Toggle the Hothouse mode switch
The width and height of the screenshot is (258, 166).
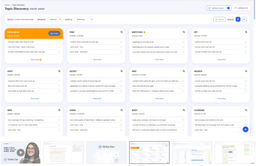tap(227, 8)
